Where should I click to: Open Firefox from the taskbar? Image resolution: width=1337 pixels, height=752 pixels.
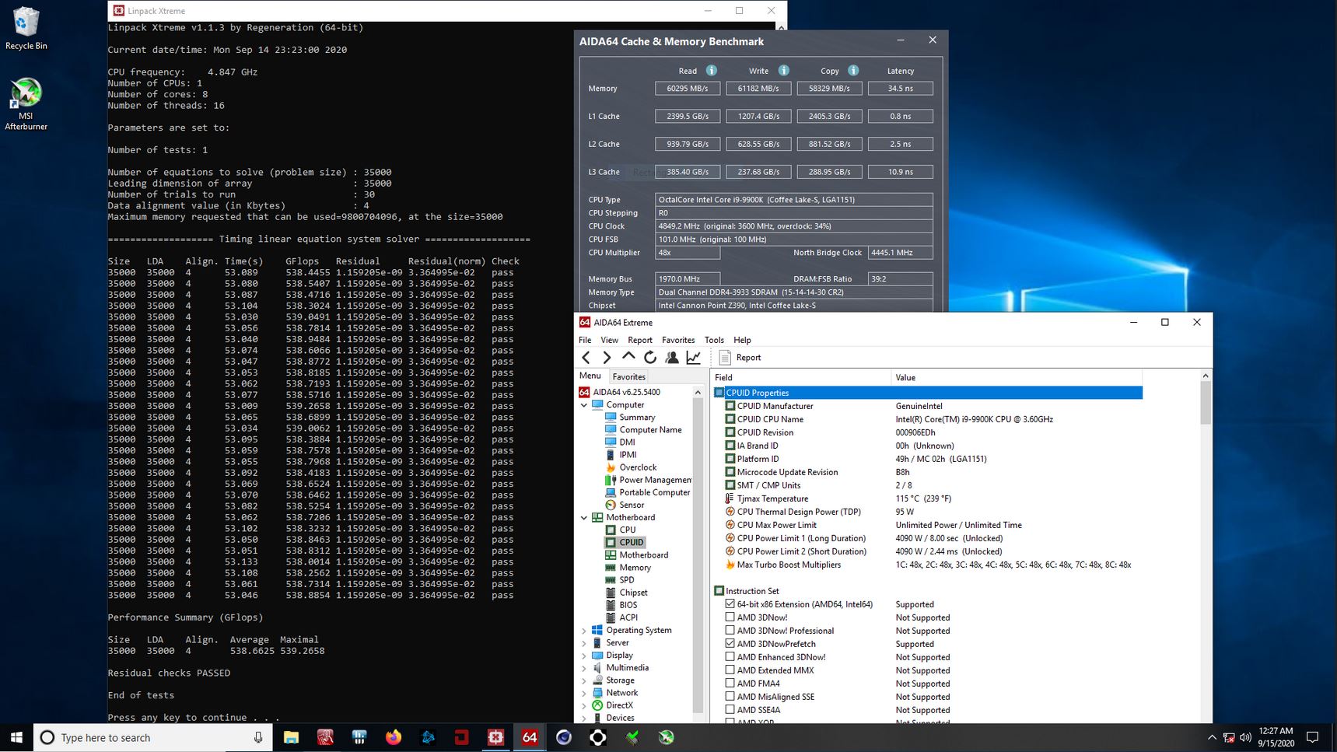(x=394, y=737)
